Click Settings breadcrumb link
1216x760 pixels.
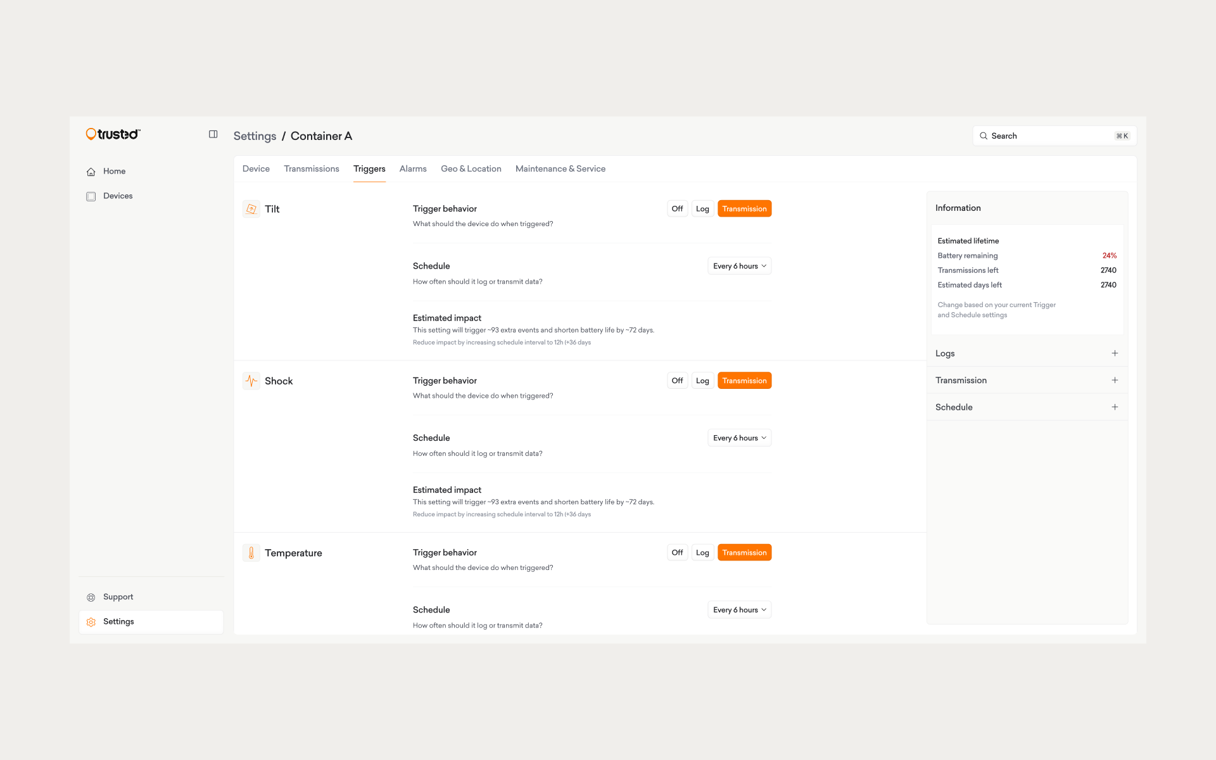click(x=255, y=136)
